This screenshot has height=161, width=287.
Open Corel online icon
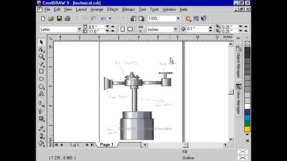pyautogui.click(x=196, y=19)
